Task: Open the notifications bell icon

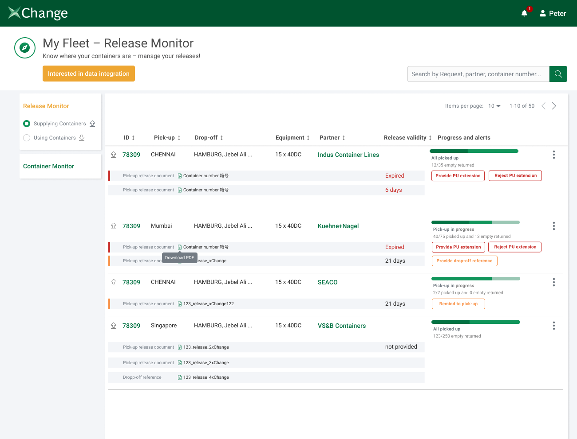Action: pos(524,13)
